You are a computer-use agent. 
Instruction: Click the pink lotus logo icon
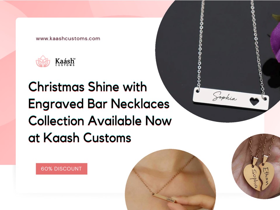[43, 61]
